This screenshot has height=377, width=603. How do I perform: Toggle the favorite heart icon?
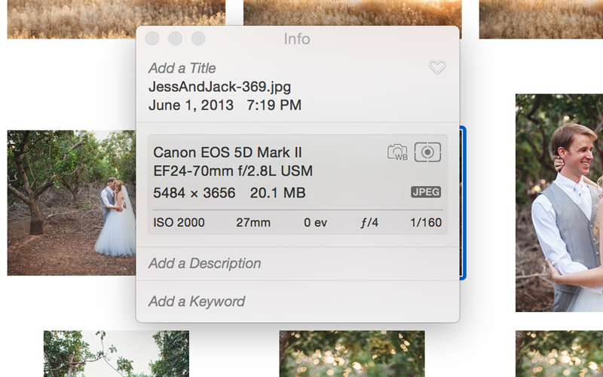click(437, 67)
